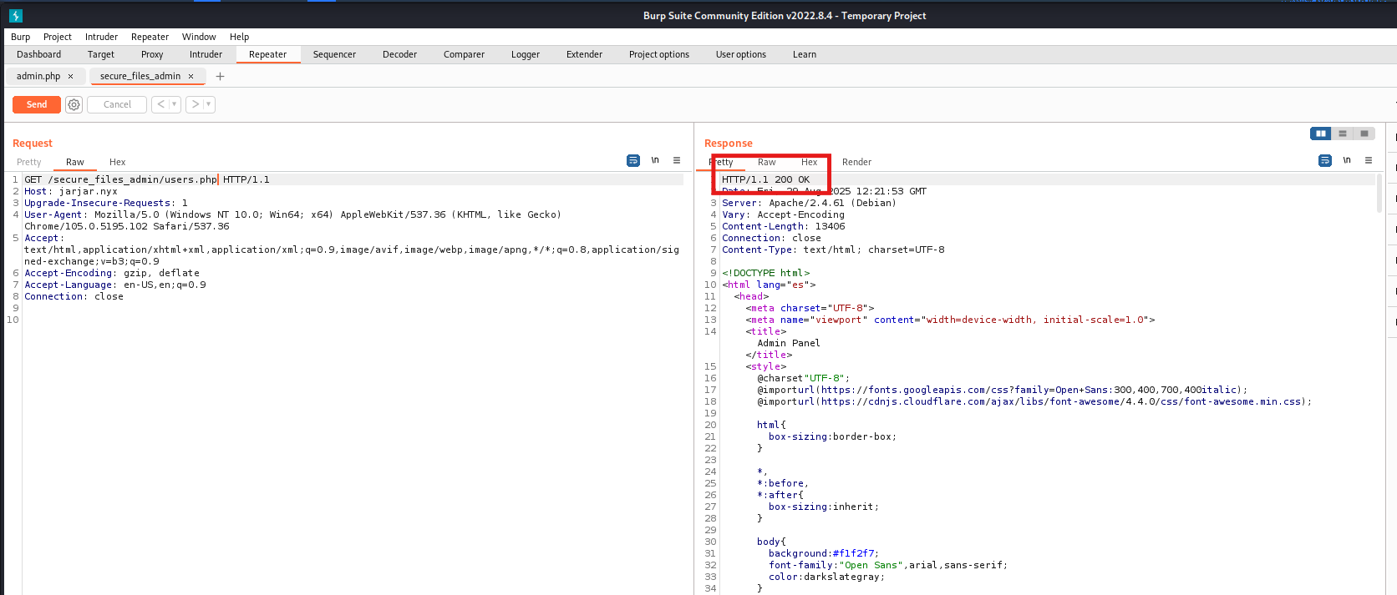Click the orange Send button

point(37,104)
